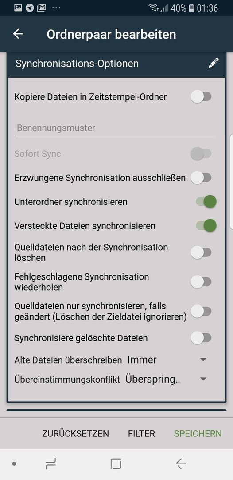Tap the Telegram notification icon in status bar
Screen dimensions: 233x480
[30, 8]
